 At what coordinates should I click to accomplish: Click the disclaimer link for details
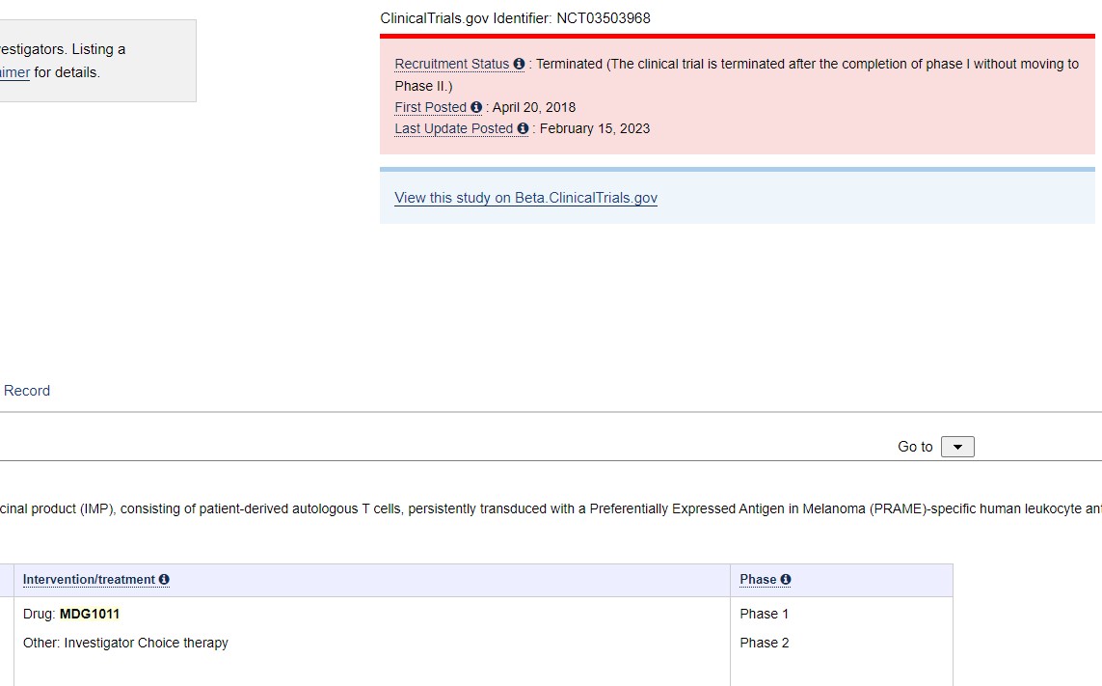16,71
